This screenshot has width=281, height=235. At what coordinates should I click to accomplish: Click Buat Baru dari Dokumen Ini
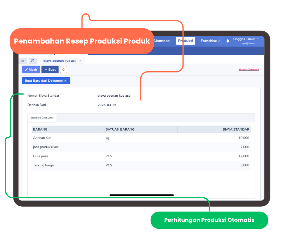46,81
